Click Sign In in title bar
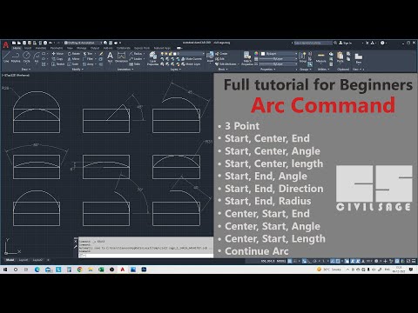The image size is (418, 313). tap(346, 43)
